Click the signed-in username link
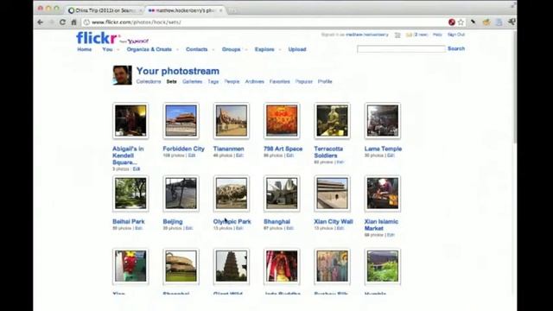The height and width of the screenshot is (311, 553). pyautogui.click(x=366, y=35)
